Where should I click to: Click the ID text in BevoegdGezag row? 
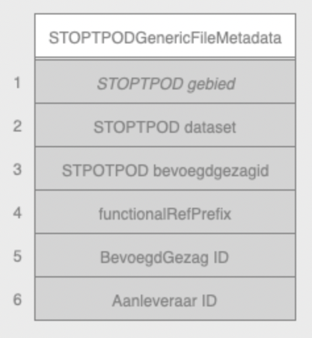pyautogui.click(x=221, y=257)
